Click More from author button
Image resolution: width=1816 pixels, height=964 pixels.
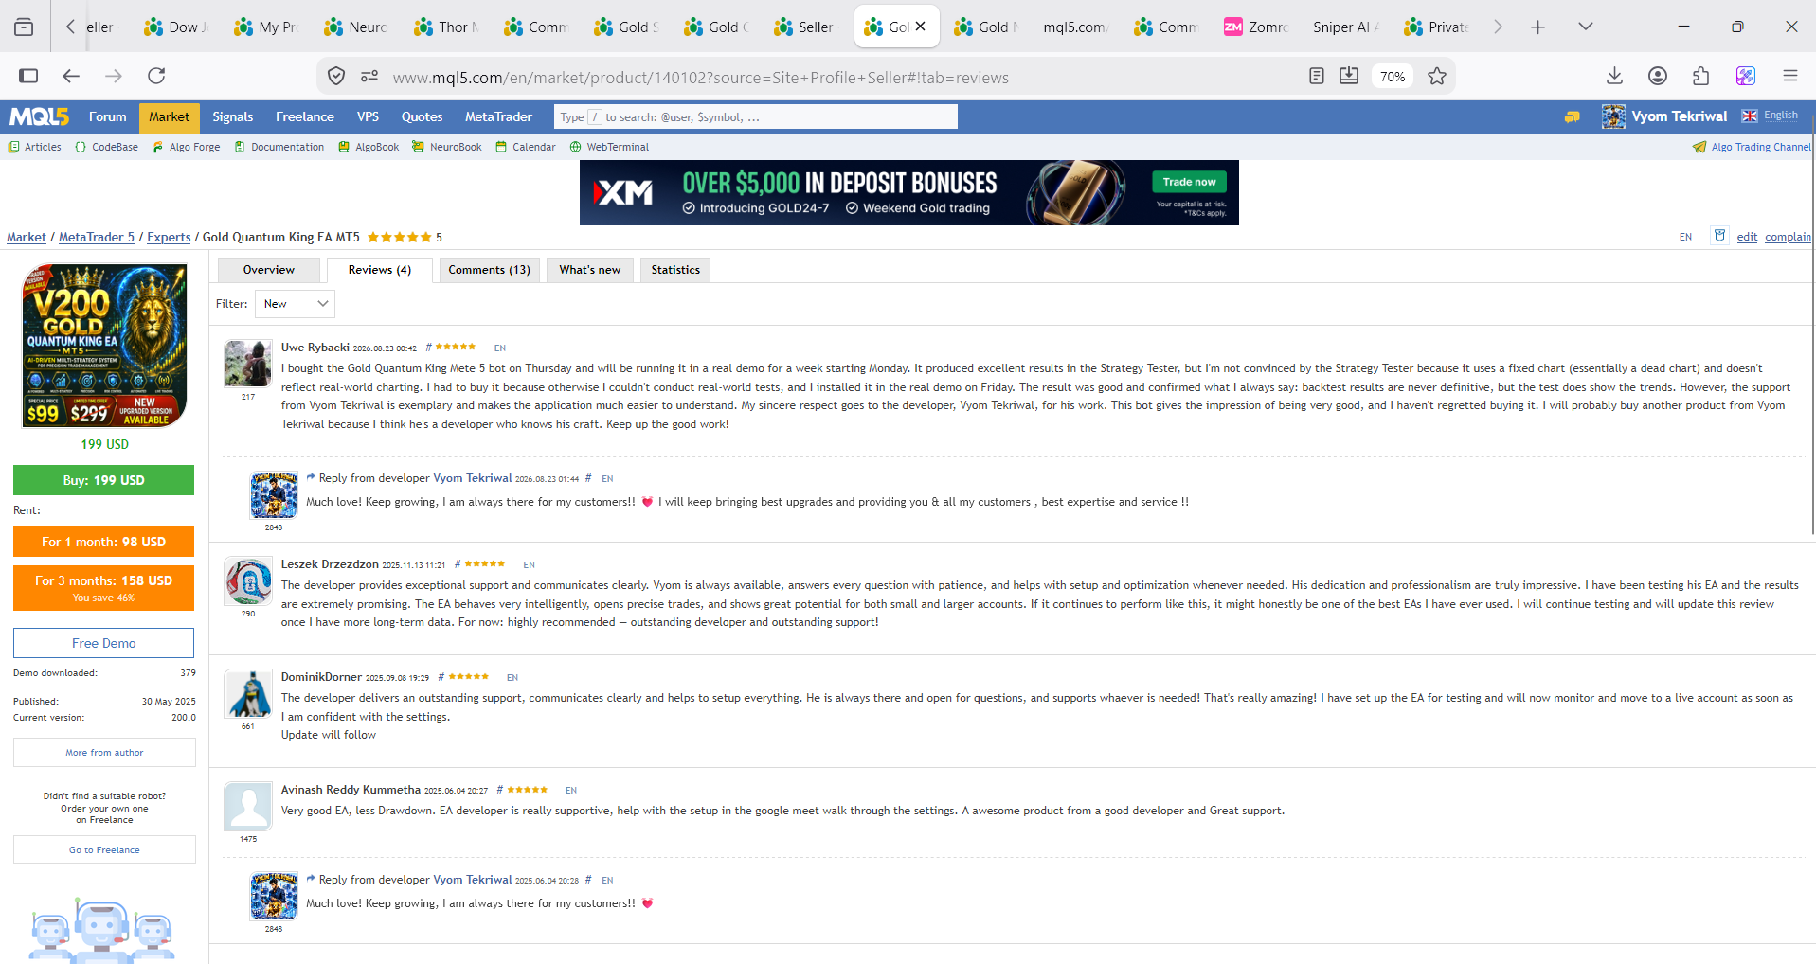pos(104,753)
